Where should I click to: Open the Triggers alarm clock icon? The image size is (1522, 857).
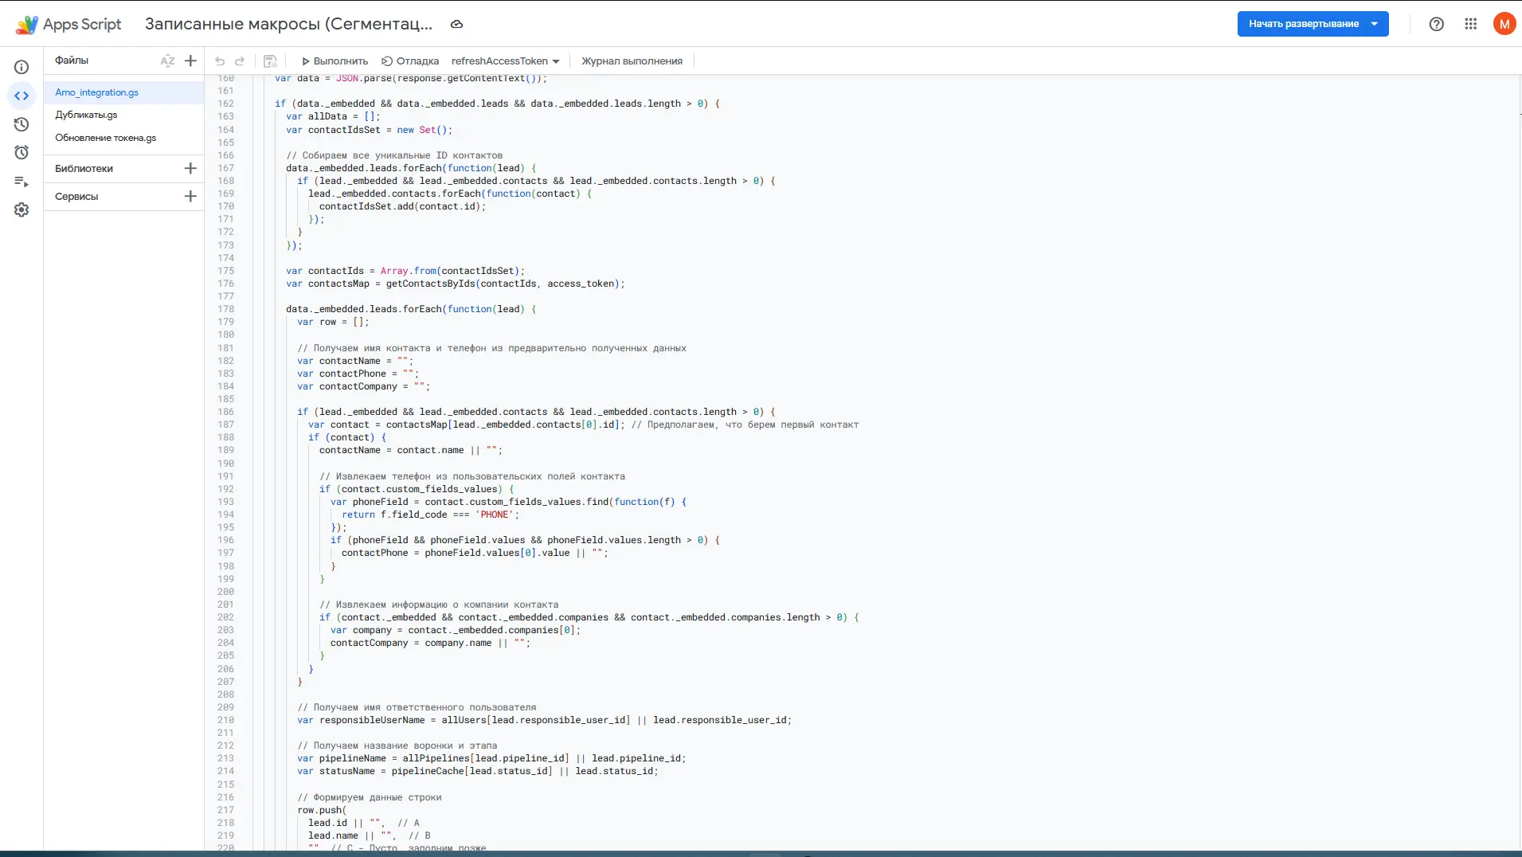click(x=22, y=153)
